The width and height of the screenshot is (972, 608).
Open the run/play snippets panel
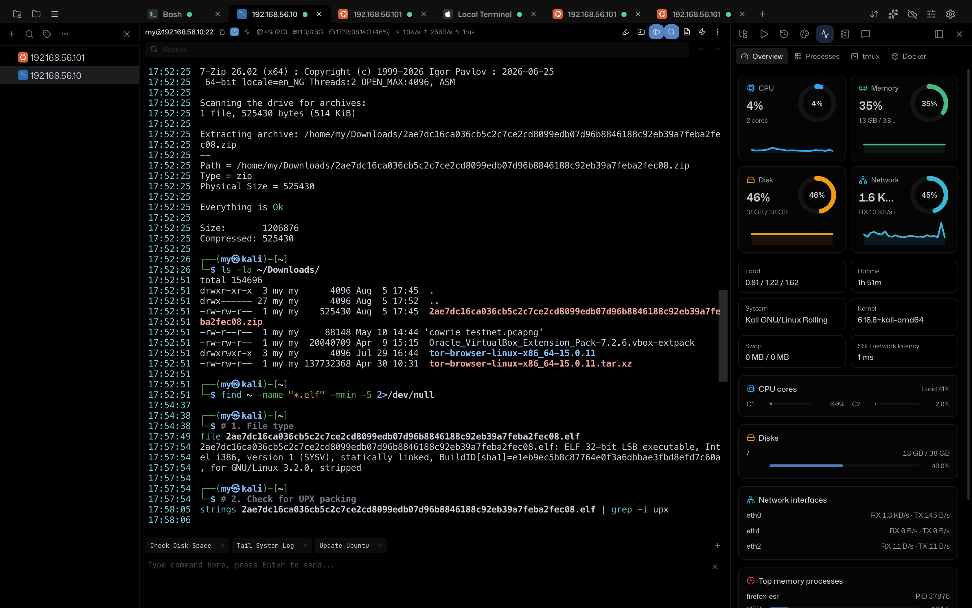[x=764, y=34]
